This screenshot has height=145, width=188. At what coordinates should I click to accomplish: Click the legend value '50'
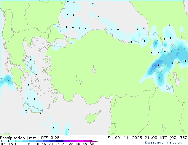92,144
